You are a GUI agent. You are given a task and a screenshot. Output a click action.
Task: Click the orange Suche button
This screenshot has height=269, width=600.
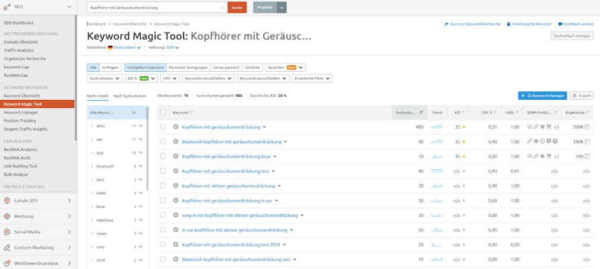point(237,7)
